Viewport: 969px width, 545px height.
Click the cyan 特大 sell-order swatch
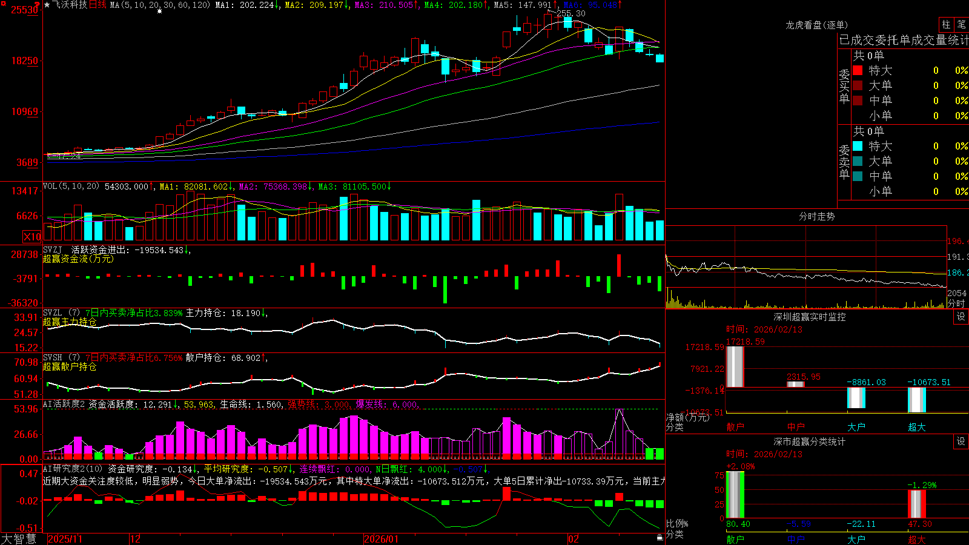click(858, 146)
